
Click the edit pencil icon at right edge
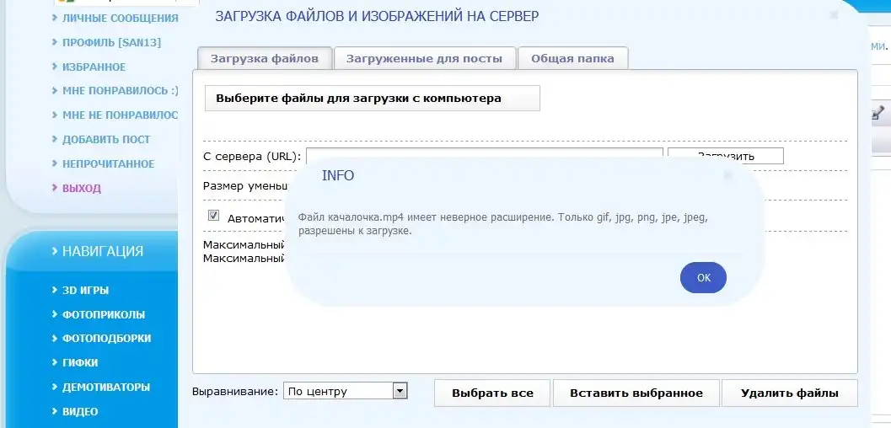[878, 111]
